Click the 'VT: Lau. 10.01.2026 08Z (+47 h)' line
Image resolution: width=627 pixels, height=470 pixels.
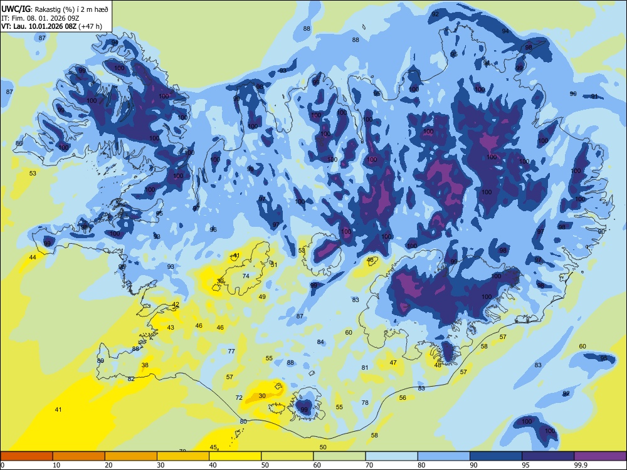click(x=51, y=26)
